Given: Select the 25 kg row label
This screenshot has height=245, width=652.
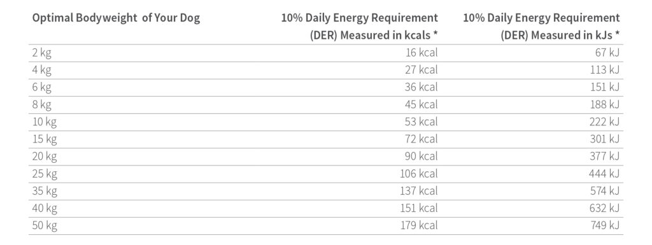Looking at the screenshot, I should click(45, 174).
